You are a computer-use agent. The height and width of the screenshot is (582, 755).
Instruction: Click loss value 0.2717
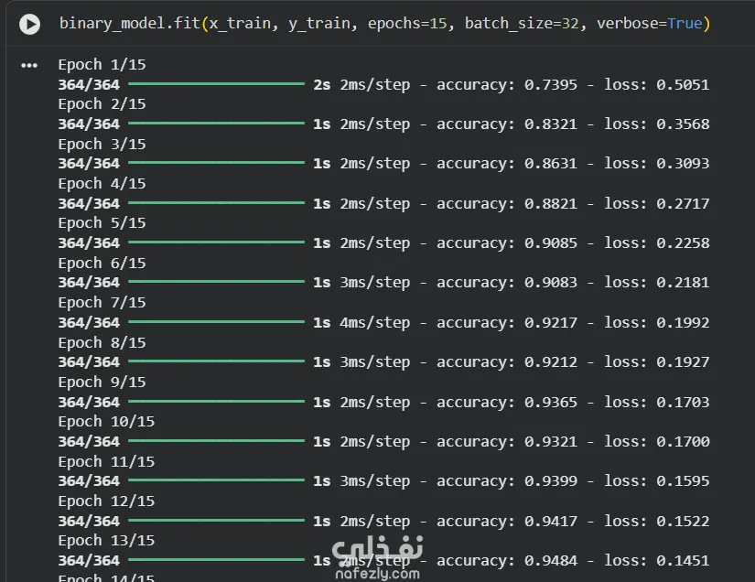[683, 204]
